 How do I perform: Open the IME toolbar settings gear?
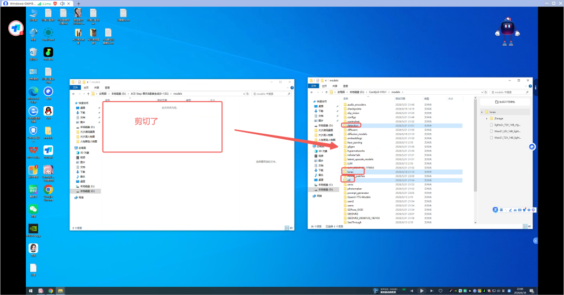529,210
